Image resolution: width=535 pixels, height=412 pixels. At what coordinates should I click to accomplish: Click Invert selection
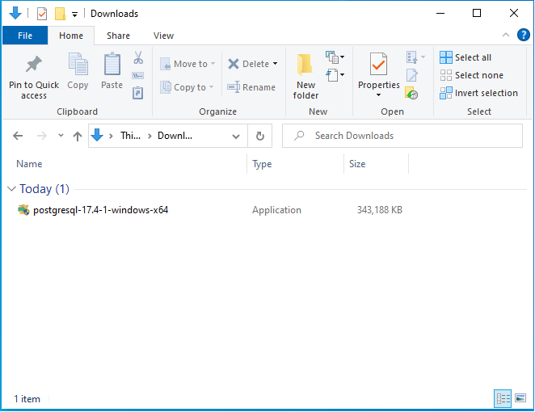(478, 93)
